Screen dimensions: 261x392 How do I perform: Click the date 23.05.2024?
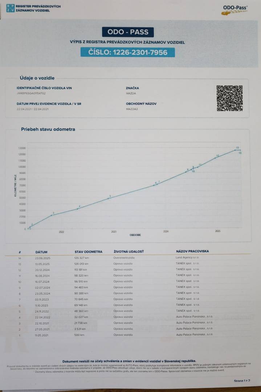pos(43,294)
